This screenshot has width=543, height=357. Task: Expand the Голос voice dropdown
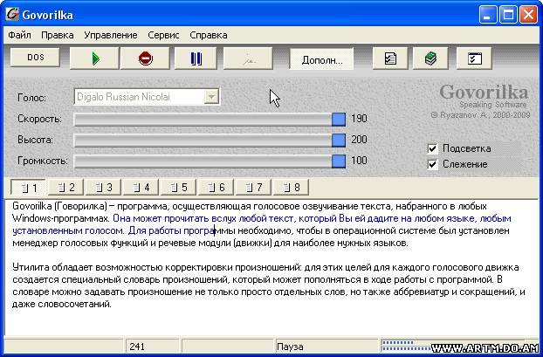pos(211,97)
